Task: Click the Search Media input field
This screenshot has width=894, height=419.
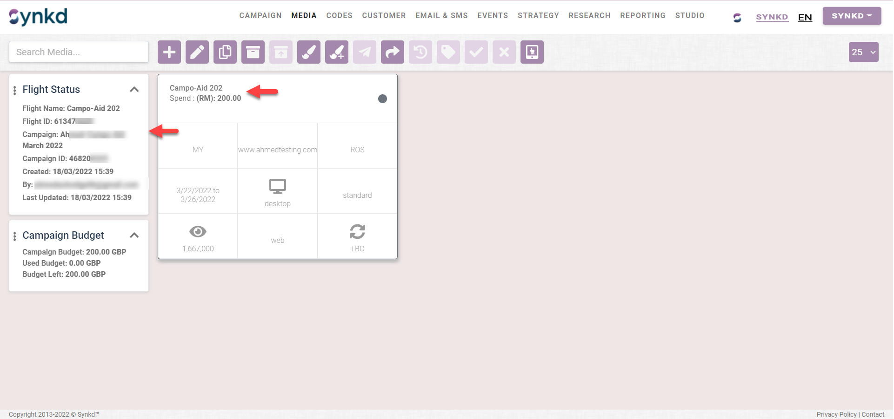Action: click(x=79, y=52)
